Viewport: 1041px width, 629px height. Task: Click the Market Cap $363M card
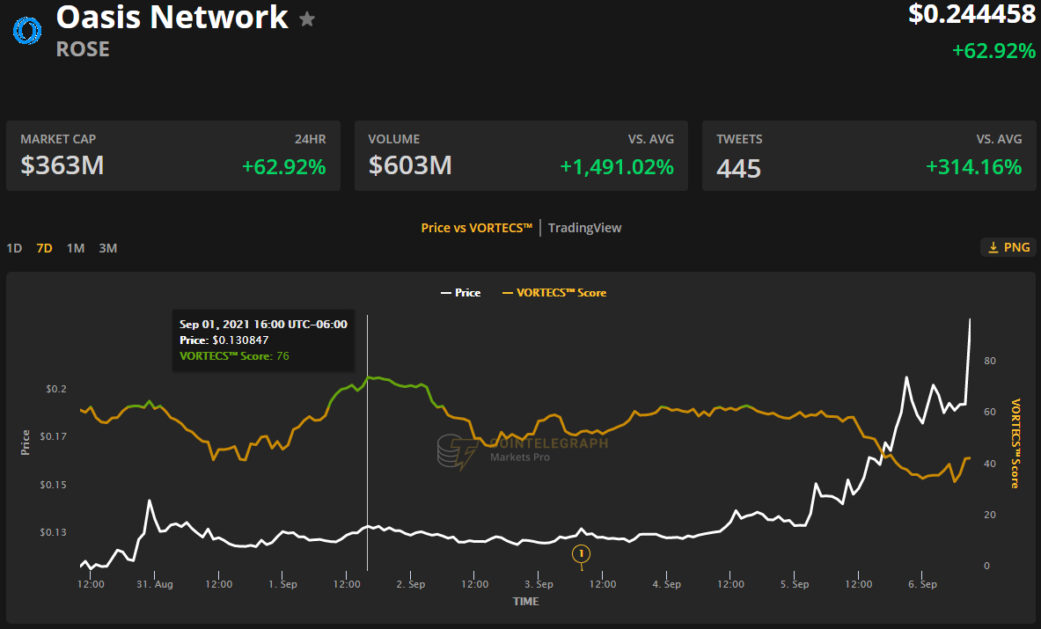click(x=172, y=156)
